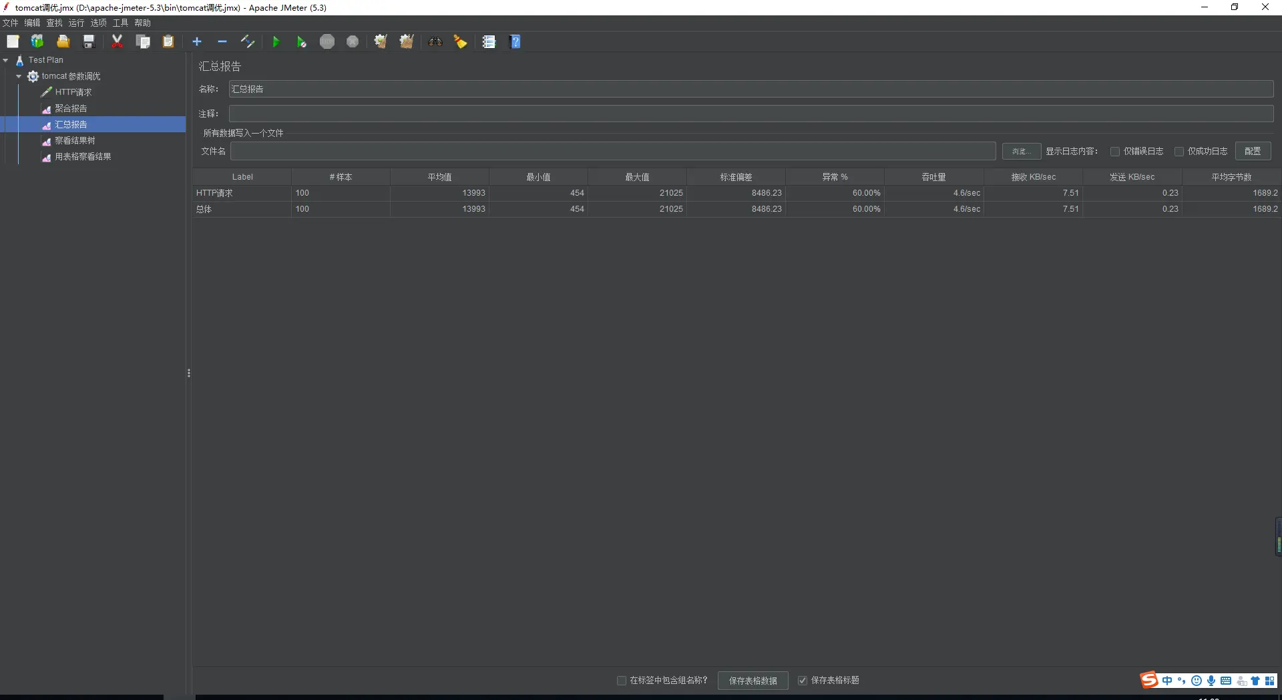1282x700 pixels.
Task: Click the Sogou emoji smiley icon
Action: [x=1197, y=681]
